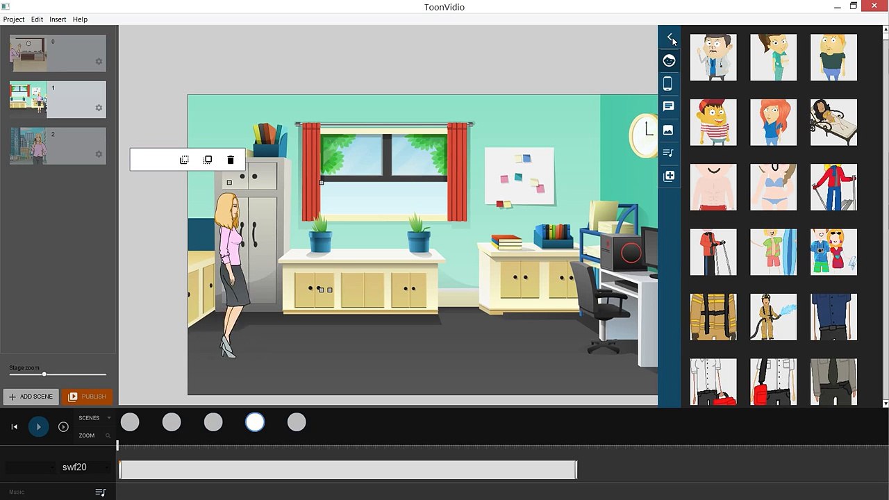Choose the tourist couple with camera character

(x=833, y=252)
